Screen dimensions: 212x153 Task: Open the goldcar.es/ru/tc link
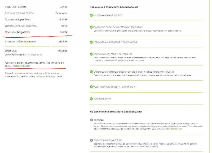(x=175, y=129)
